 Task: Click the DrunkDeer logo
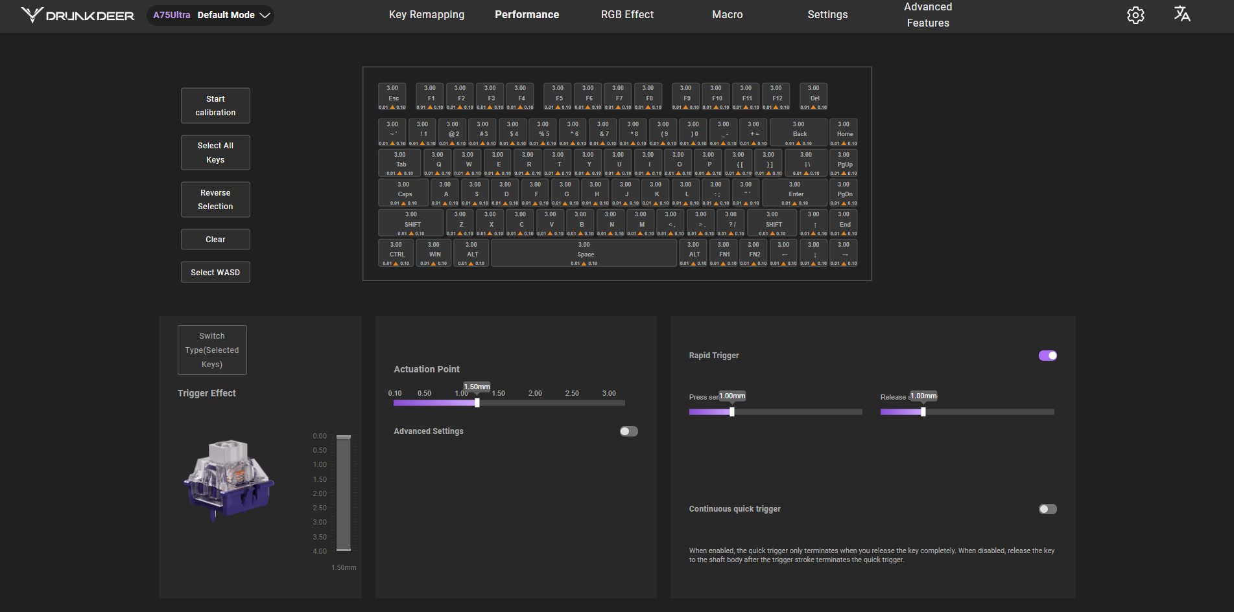coord(78,15)
